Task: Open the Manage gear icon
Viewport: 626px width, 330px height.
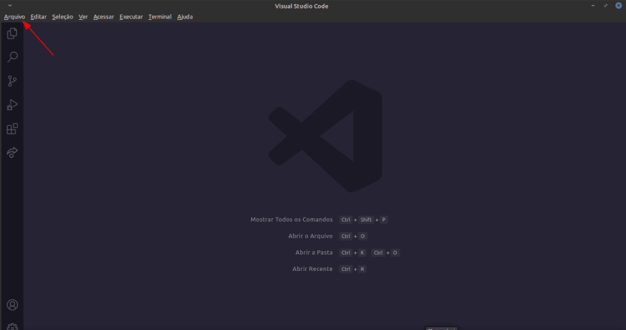Action: tap(12, 326)
